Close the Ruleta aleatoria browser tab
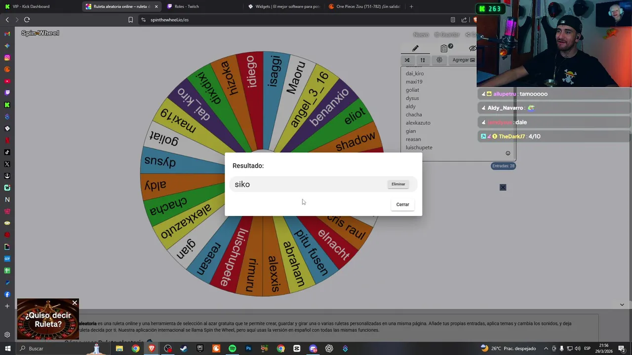The height and width of the screenshot is (355, 632). (156, 6)
